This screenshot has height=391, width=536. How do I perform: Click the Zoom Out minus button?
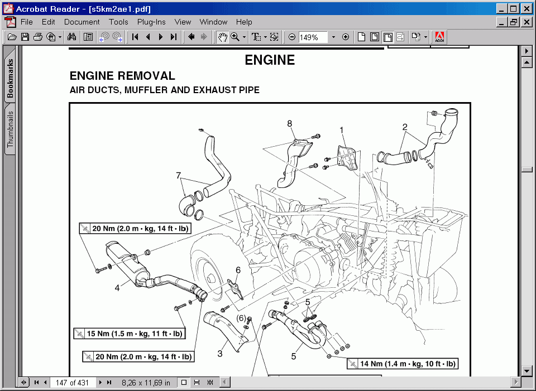(x=292, y=37)
